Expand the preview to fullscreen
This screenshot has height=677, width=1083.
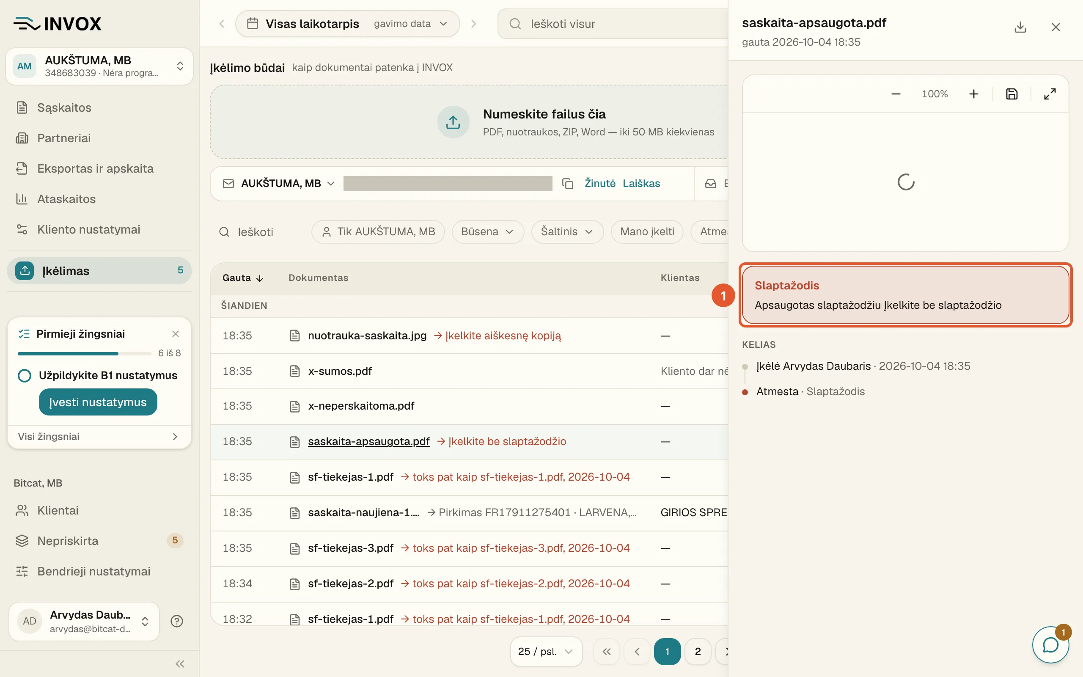point(1050,94)
